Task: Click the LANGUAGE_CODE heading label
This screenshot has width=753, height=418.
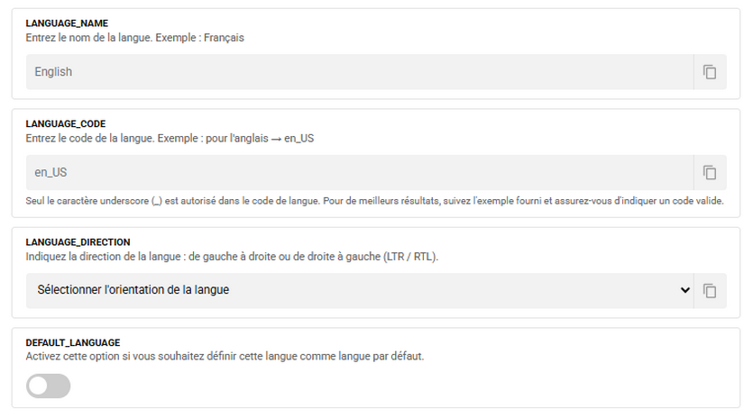Action: point(66,123)
